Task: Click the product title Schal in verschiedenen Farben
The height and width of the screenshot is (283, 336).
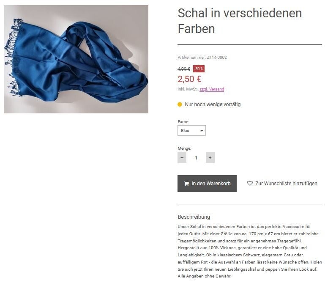Action: coord(240,21)
